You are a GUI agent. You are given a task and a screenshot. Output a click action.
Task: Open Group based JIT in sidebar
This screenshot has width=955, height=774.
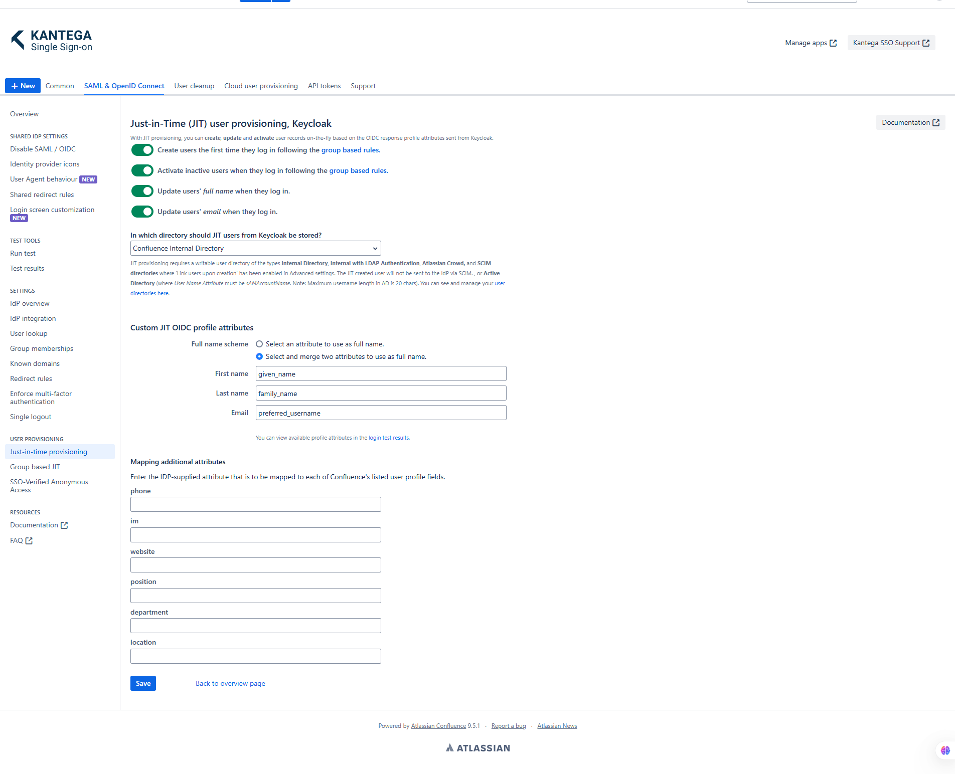(35, 467)
